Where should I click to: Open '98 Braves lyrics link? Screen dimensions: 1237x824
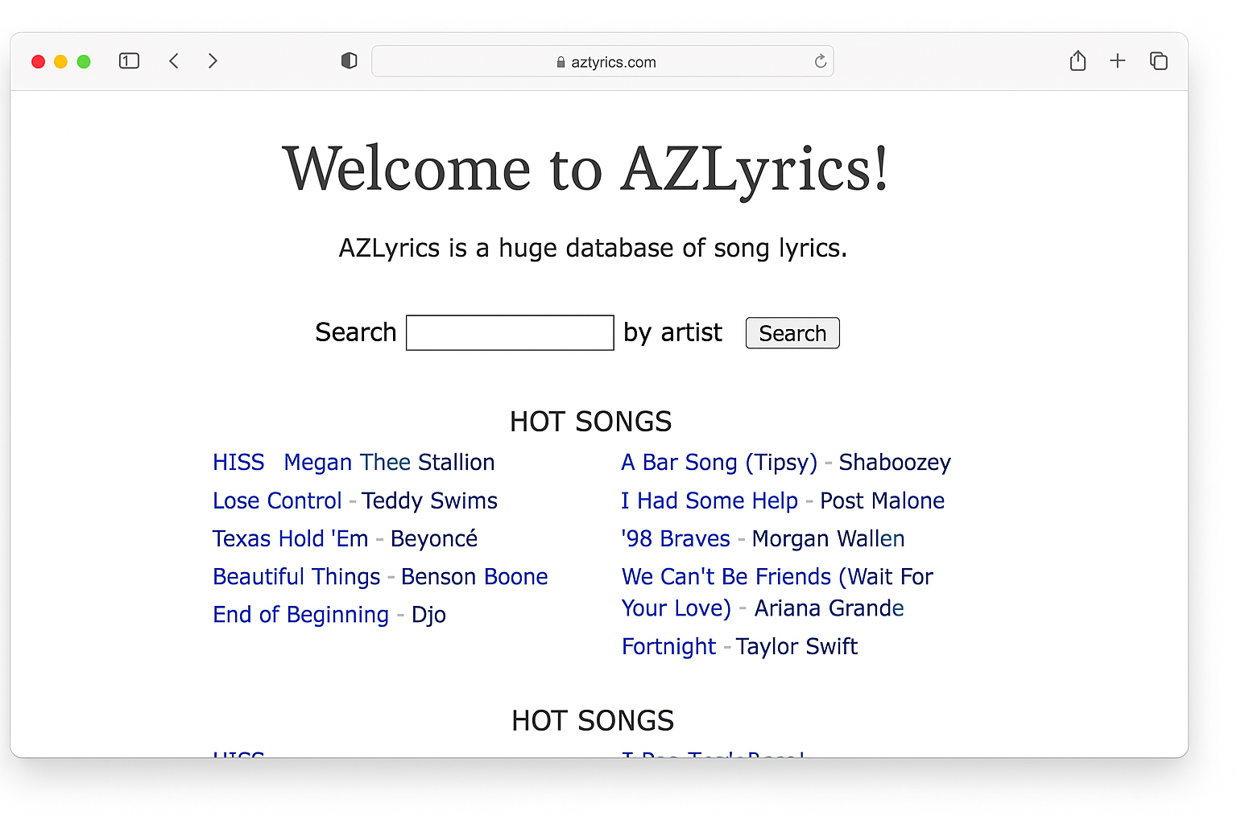pos(676,538)
